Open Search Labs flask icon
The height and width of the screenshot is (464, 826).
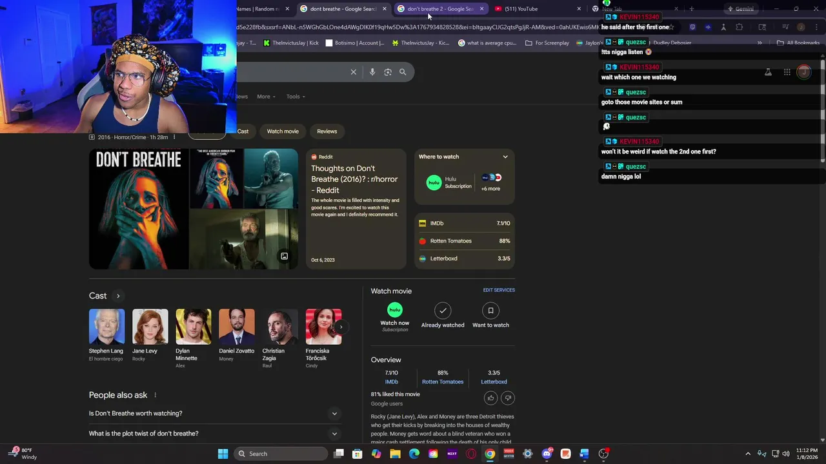[x=768, y=72]
